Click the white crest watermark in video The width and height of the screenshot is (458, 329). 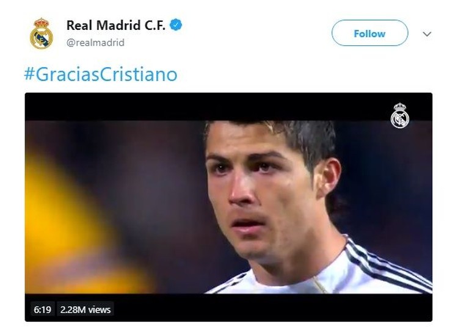(400, 115)
